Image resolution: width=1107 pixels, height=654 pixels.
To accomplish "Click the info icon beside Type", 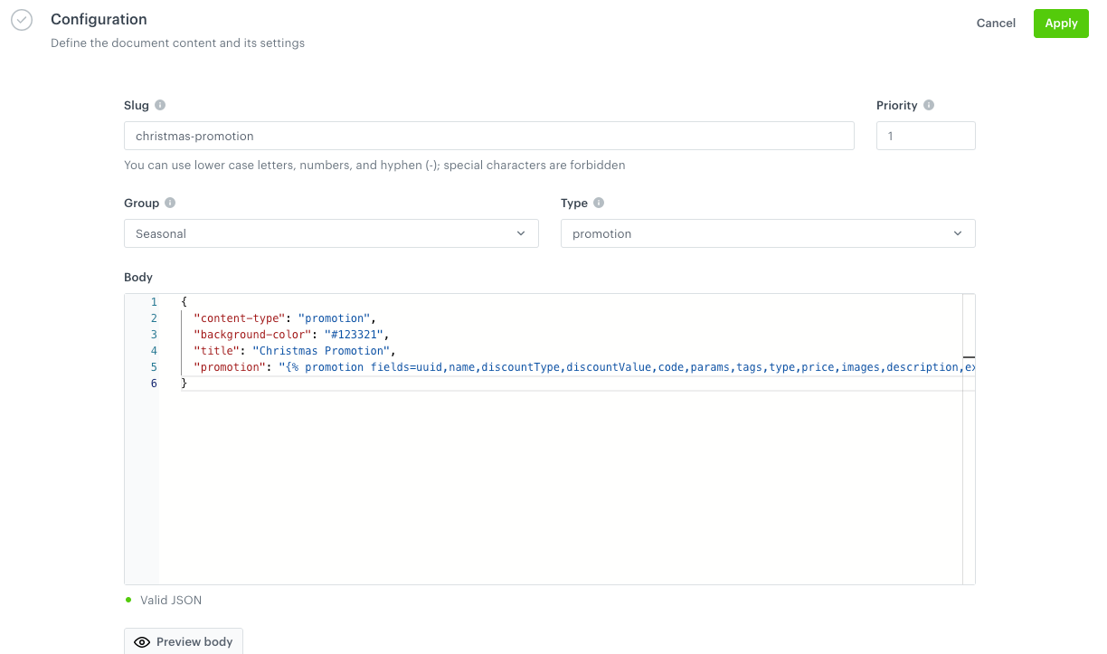I will coord(599,204).
